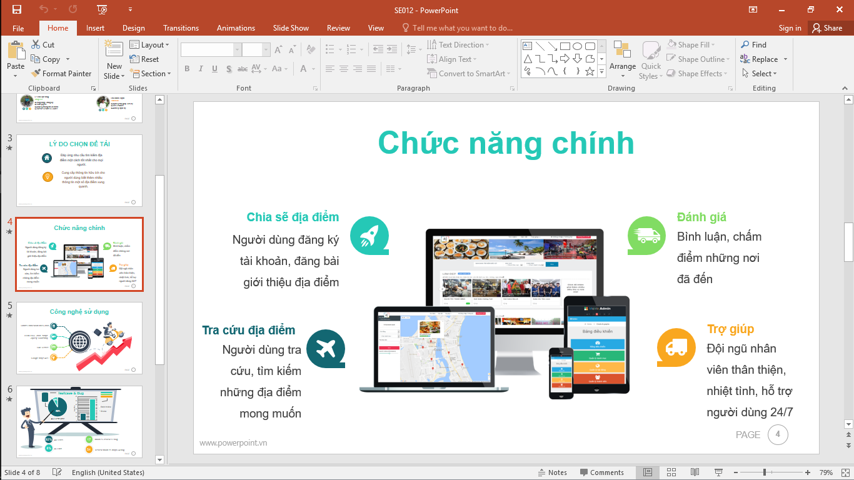Toggle Italic formatting
The height and width of the screenshot is (480, 854).
tap(200, 69)
